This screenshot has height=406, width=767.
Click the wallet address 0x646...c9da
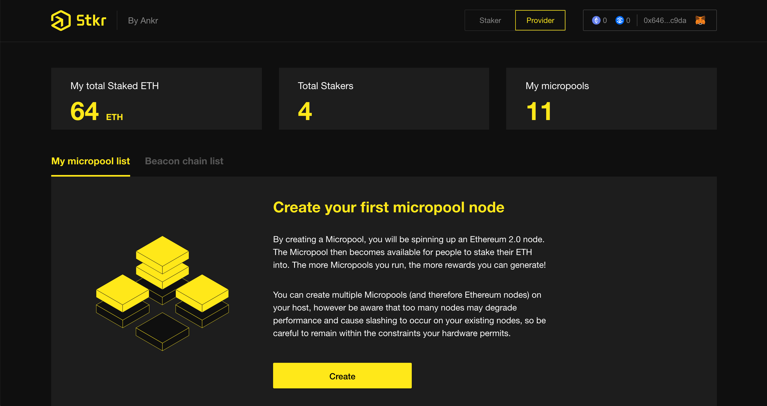point(665,20)
